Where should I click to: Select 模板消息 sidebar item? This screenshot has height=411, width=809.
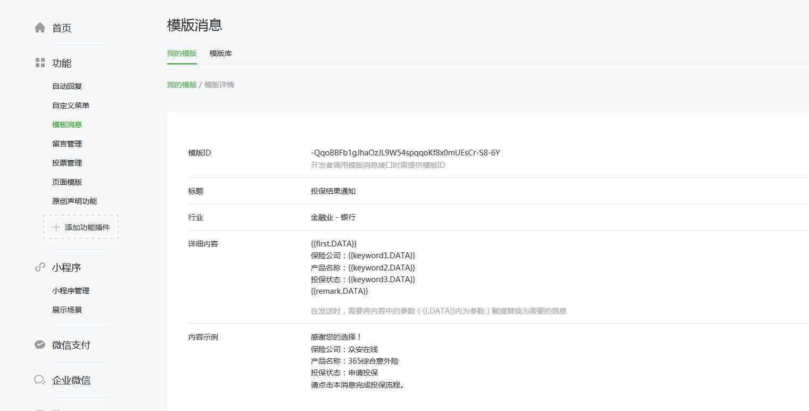click(x=67, y=125)
